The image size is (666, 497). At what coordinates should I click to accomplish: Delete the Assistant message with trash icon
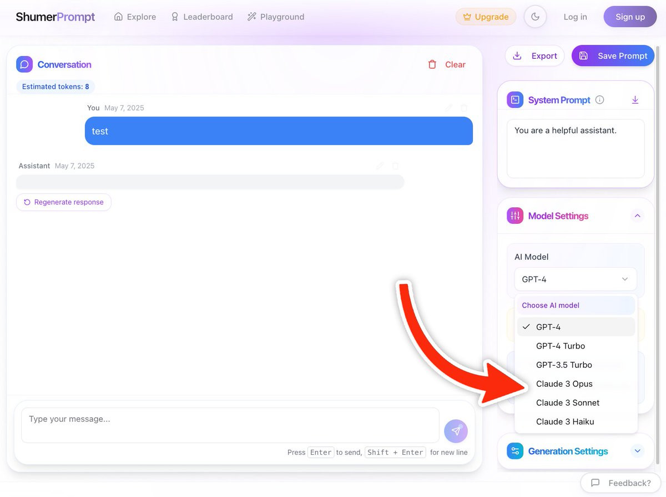click(x=395, y=166)
